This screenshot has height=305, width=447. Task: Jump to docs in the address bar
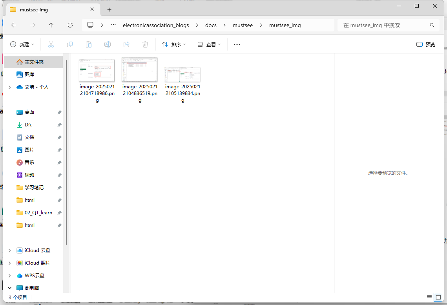pos(211,25)
